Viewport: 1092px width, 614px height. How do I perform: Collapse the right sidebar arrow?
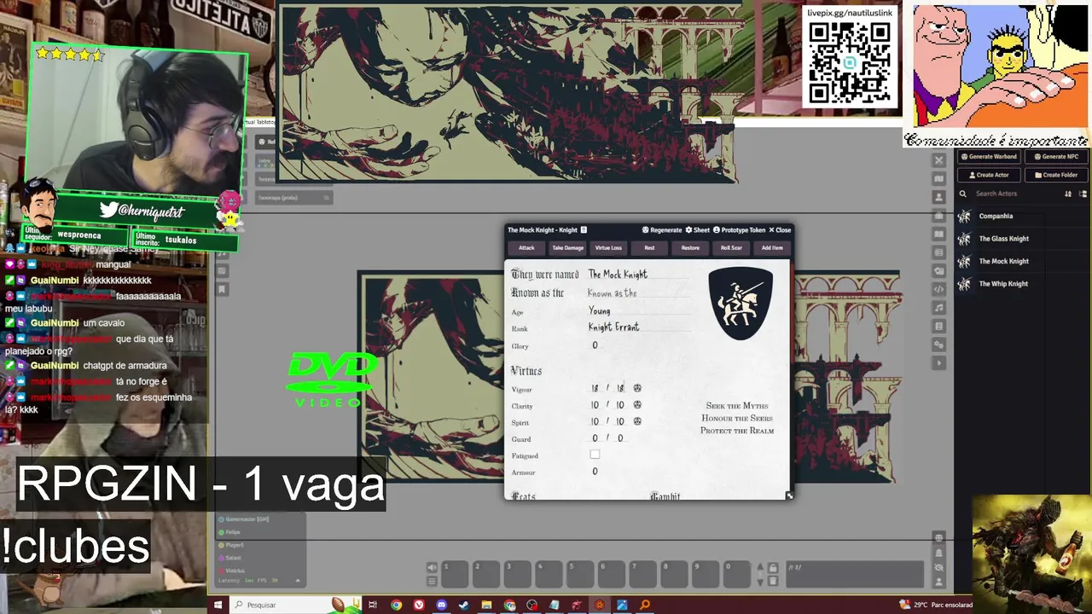pos(939,363)
